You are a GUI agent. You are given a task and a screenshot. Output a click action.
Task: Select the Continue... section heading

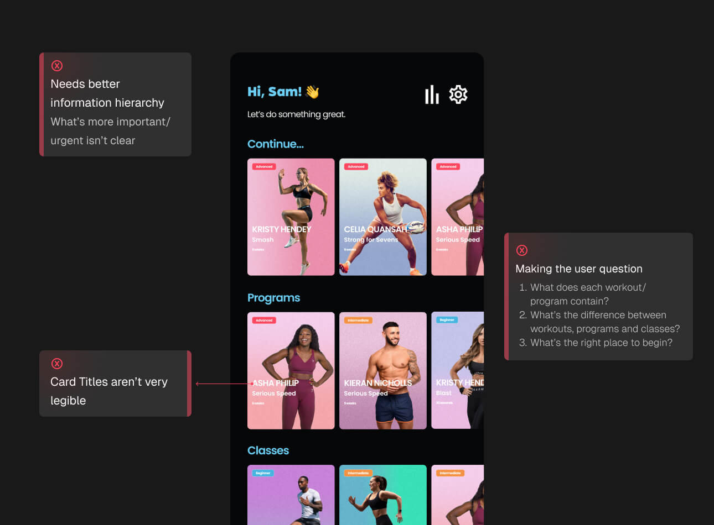pos(276,144)
